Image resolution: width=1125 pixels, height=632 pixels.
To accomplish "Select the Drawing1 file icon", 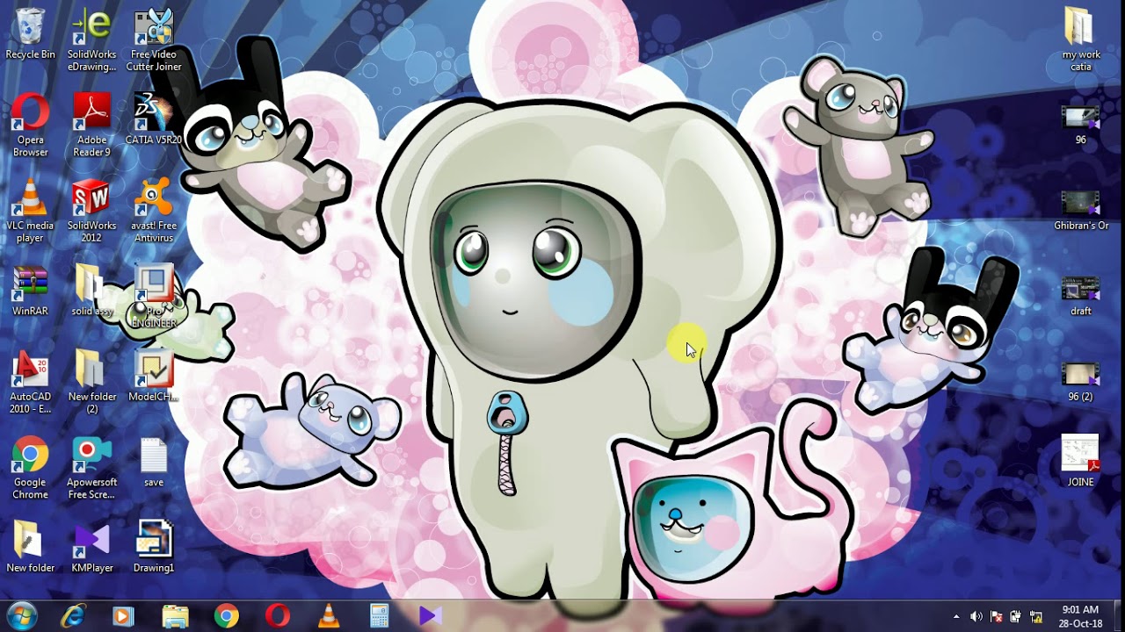I will (x=154, y=547).
